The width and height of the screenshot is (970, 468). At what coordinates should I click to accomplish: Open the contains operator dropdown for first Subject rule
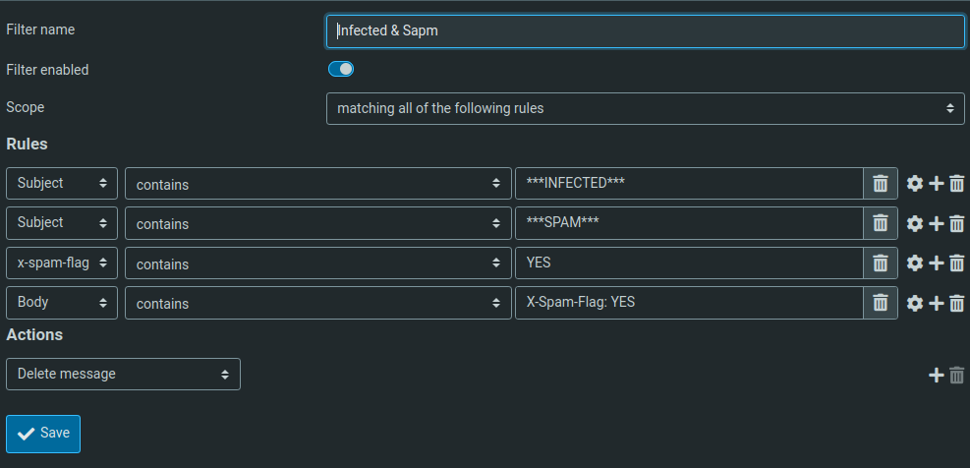(x=317, y=184)
